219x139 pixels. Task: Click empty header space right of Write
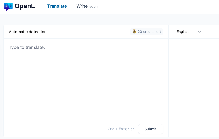pyautogui.click(x=155, y=6)
